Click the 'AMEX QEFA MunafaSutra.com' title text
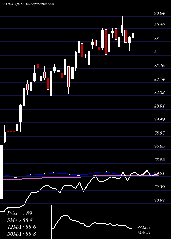This screenshot has height=239, width=171. pos(29,4)
